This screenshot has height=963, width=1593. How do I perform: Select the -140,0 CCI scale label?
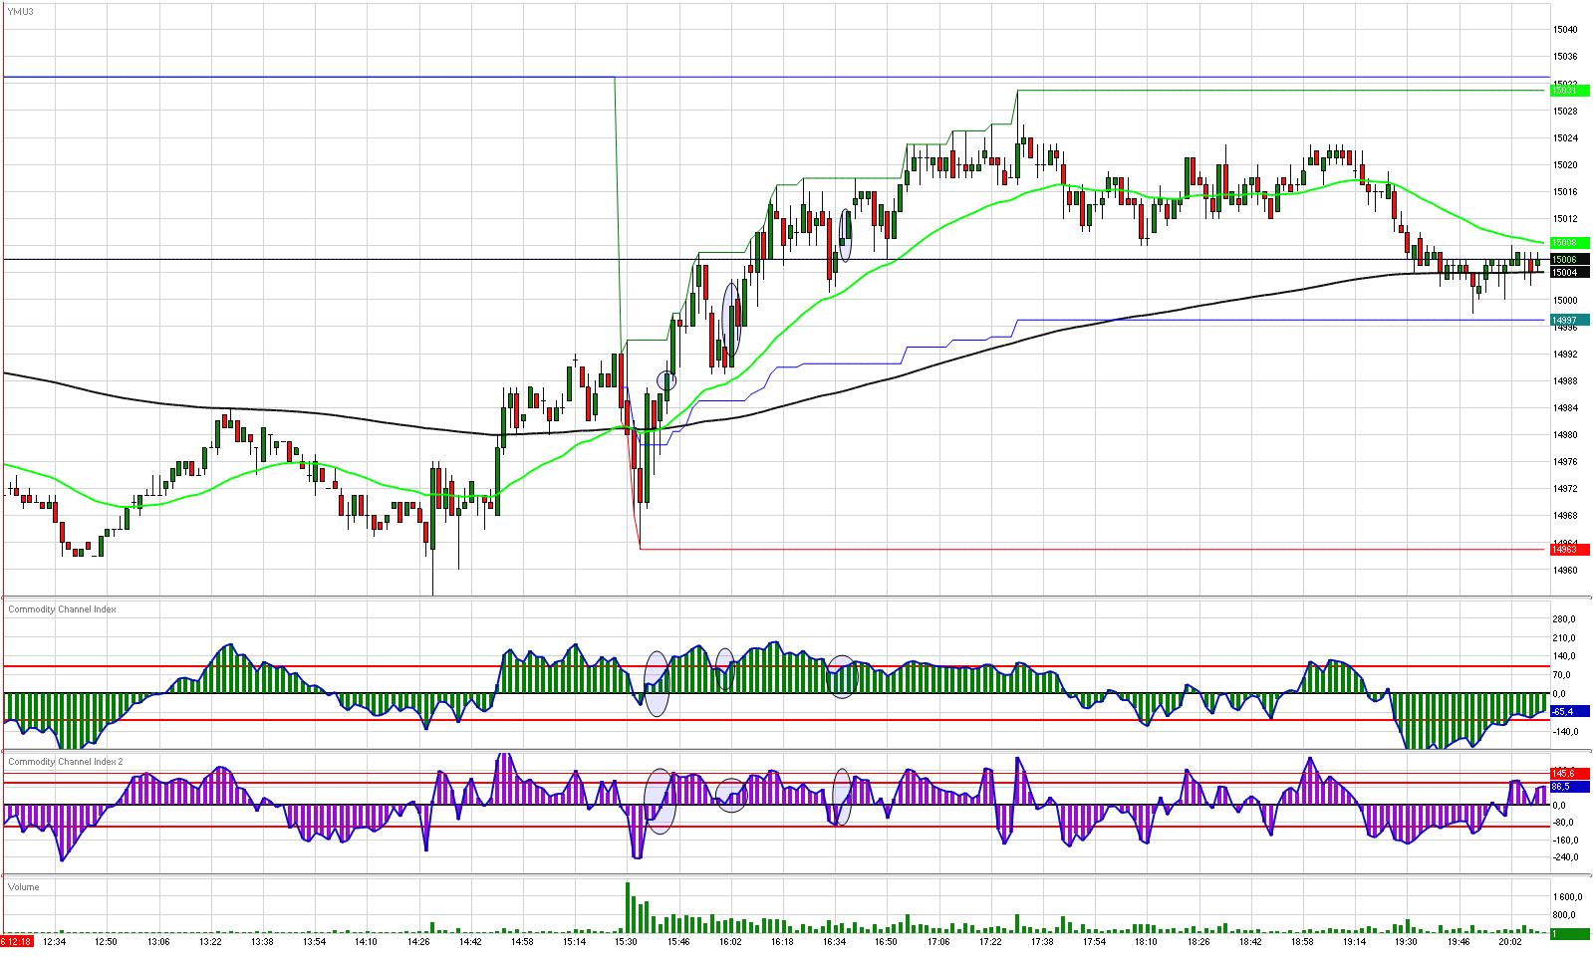tap(1567, 732)
